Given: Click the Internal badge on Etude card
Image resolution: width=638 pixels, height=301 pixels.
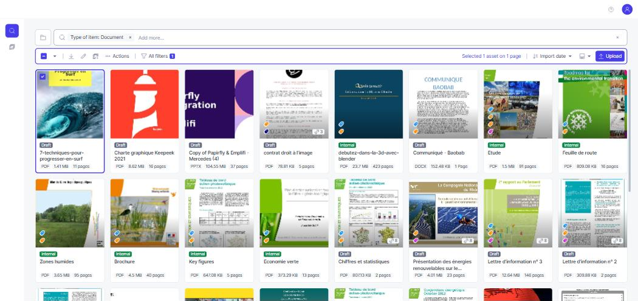Looking at the screenshot, I should pyautogui.click(x=496, y=145).
